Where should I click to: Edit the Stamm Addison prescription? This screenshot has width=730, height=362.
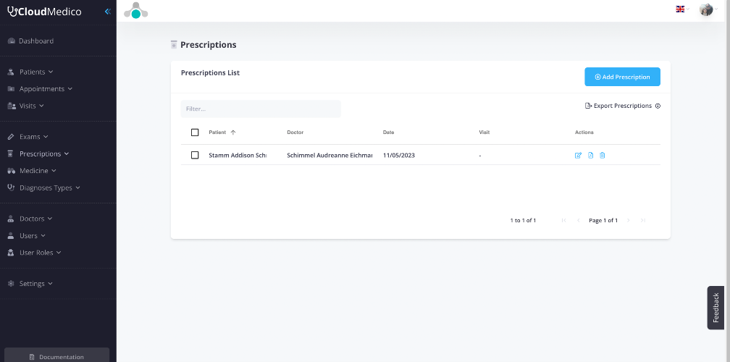[578, 156]
